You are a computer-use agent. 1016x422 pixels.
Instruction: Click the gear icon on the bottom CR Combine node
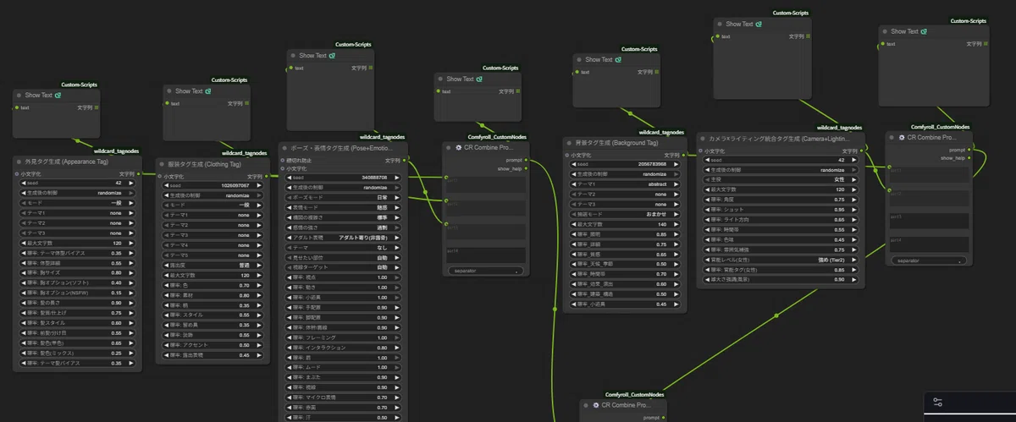(595, 406)
